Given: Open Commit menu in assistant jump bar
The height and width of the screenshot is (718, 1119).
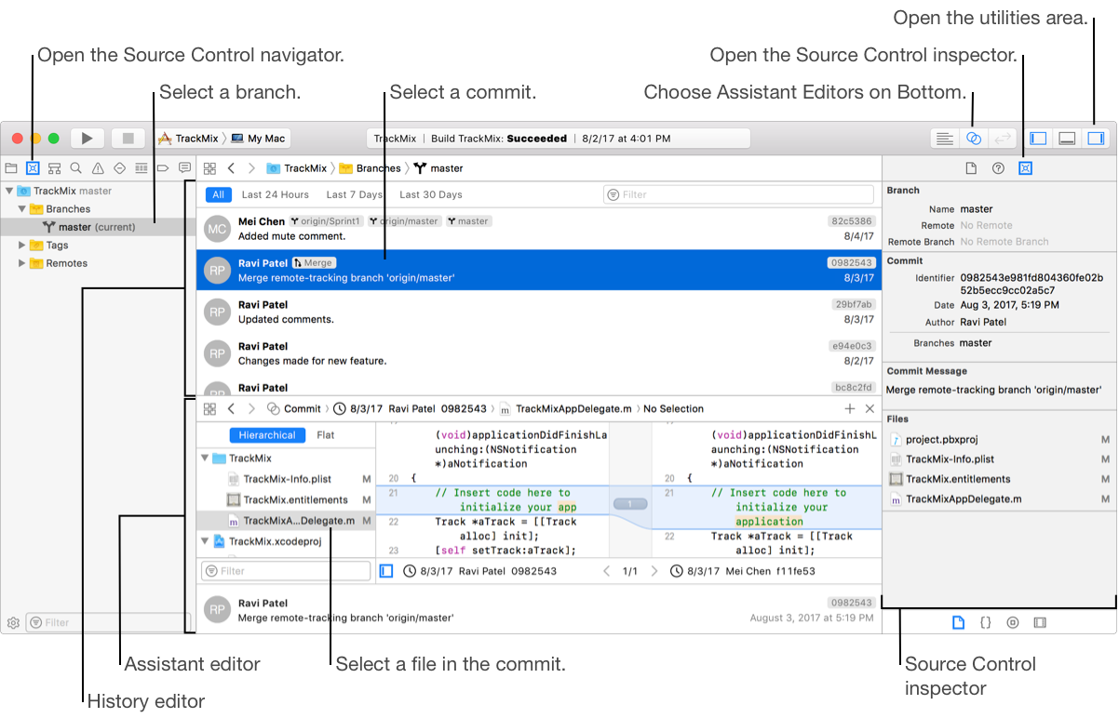Looking at the screenshot, I should (294, 408).
